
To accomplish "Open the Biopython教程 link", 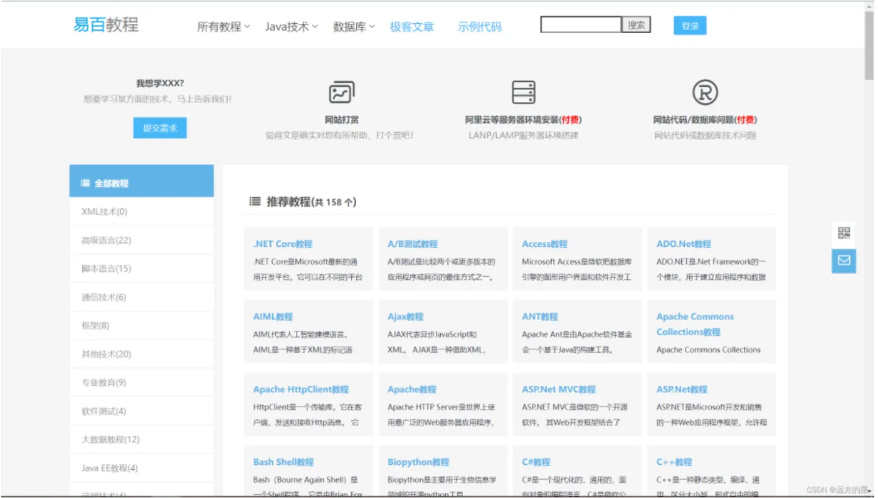I will coord(418,462).
